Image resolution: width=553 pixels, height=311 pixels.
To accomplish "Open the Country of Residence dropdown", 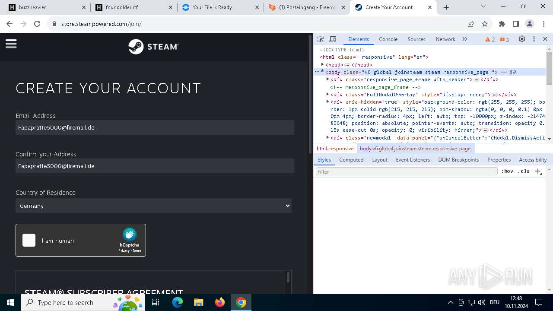I will tap(153, 206).
